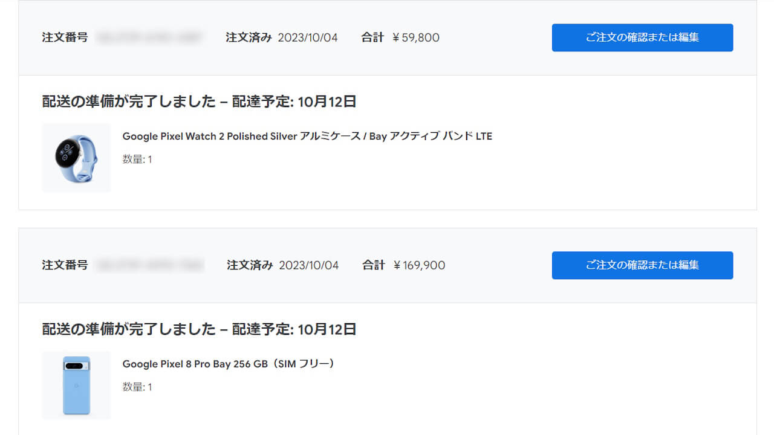This screenshot has height=435, width=774.
Task: Click the ¥59,800 order total
Action: [417, 37]
